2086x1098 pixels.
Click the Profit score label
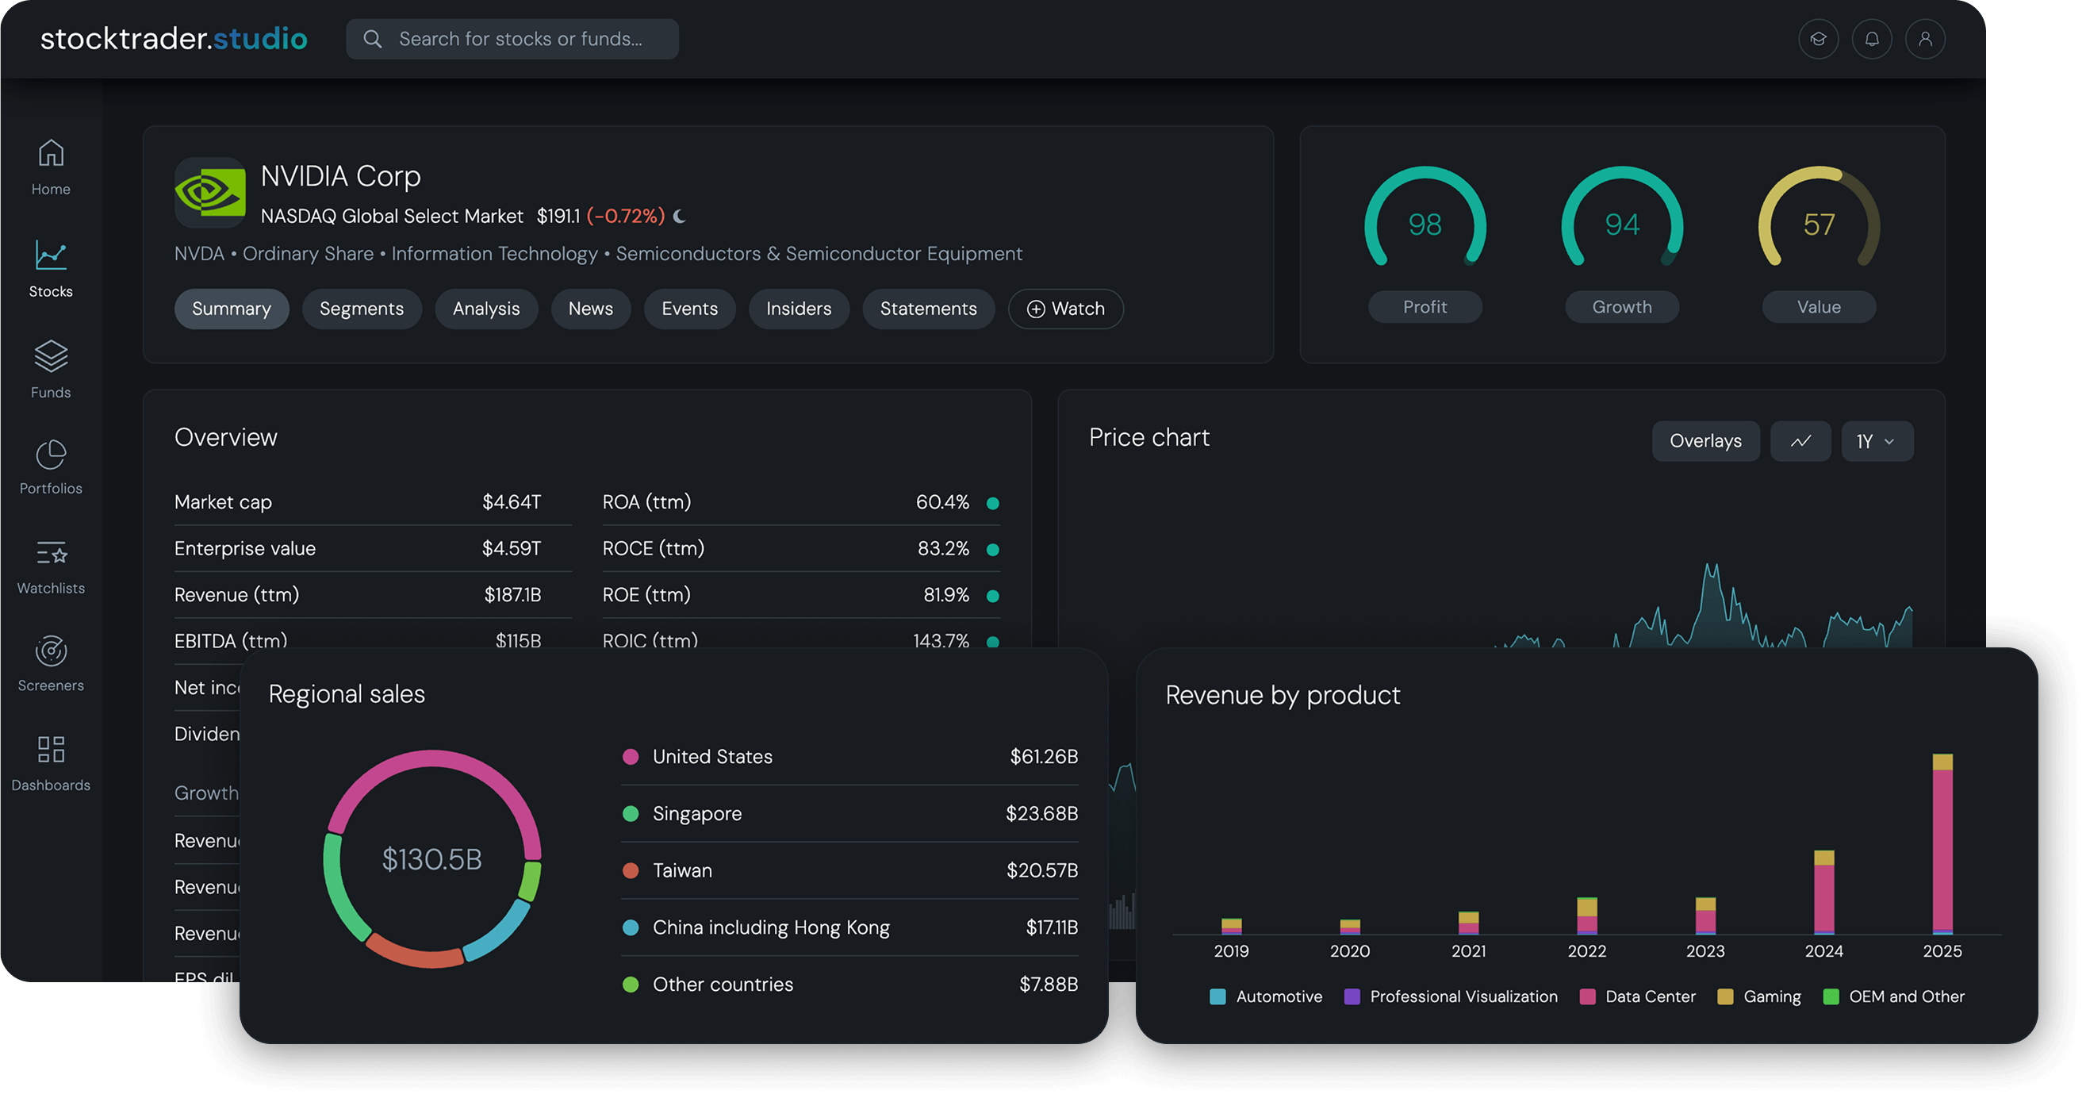(x=1425, y=307)
